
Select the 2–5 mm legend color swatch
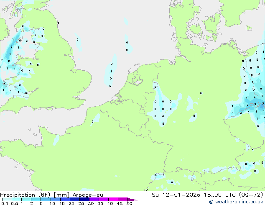(36, 200)
